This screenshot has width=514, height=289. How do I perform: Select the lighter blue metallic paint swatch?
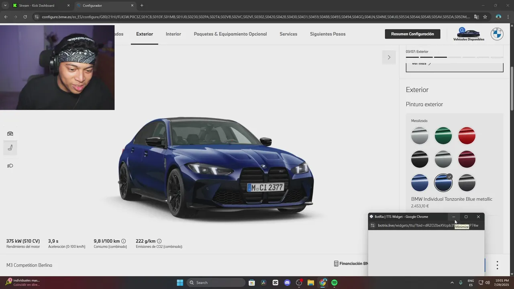pyautogui.click(x=420, y=183)
